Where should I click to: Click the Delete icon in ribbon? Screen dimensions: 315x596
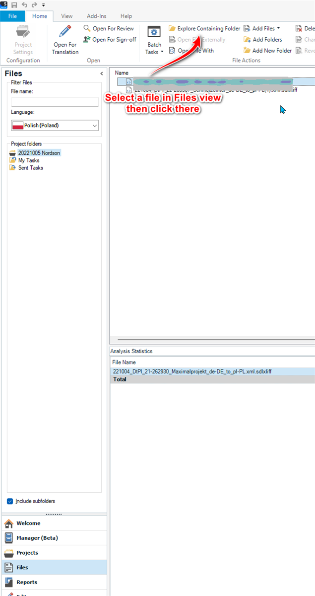[x=299, y=28]
